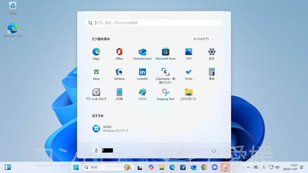Click the すべてのアプリ all apps button
The image size is (308, 173).
[203, 39]
